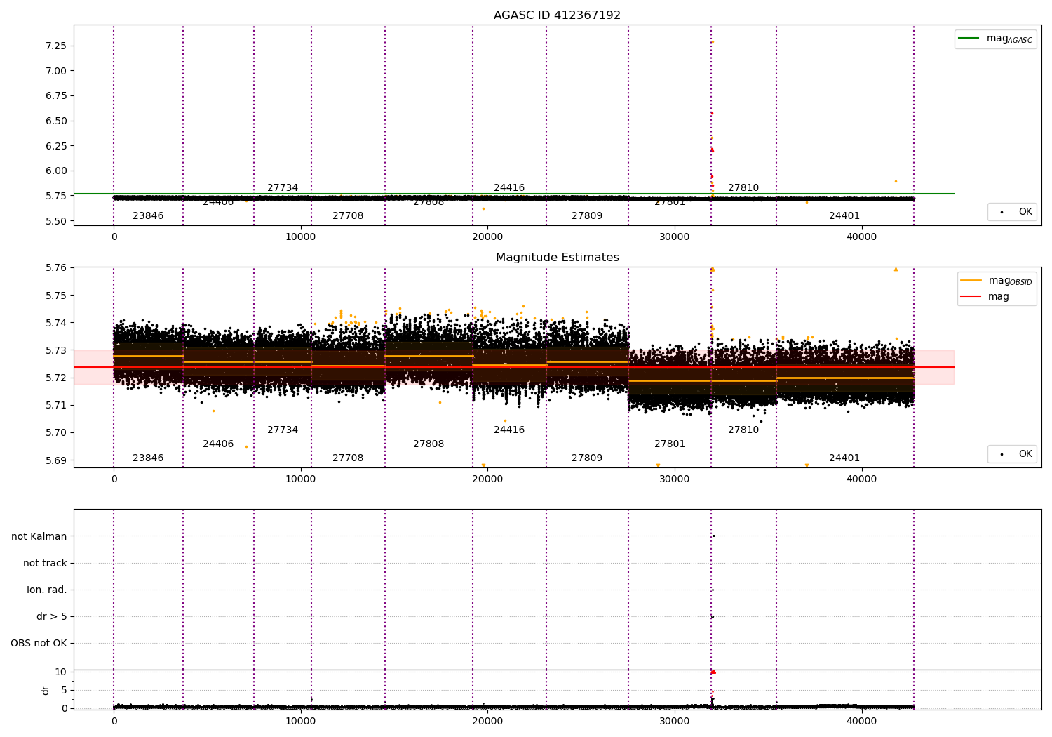
Task: Select the 'dr > 5' y-axis label
Action: [x=52, y=616]
